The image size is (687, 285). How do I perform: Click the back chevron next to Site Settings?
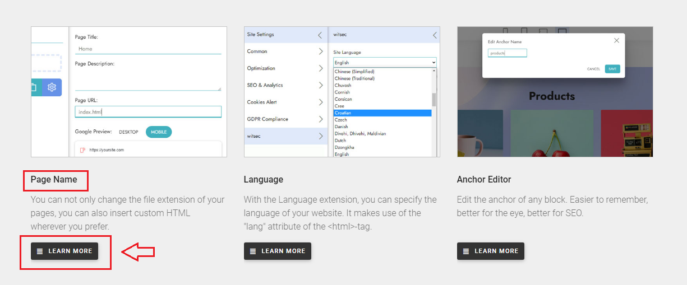coord(320,35)
